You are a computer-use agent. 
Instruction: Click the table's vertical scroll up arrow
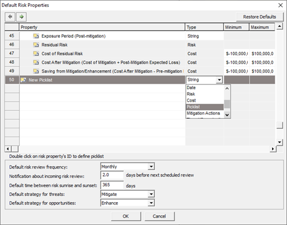point(280,26)
